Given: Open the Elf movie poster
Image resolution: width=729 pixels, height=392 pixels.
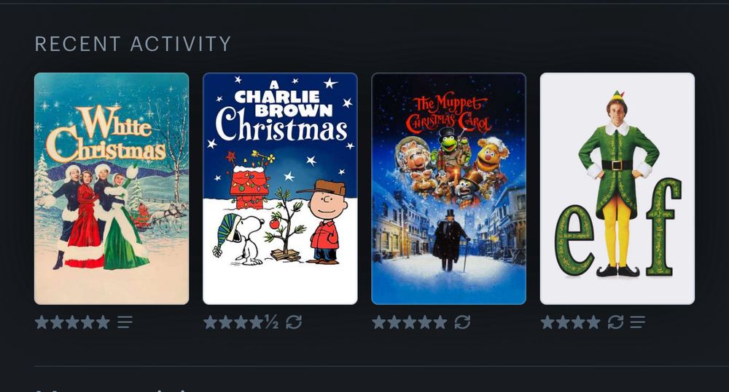Looking at the screenshot, I should tap(617, 188).
